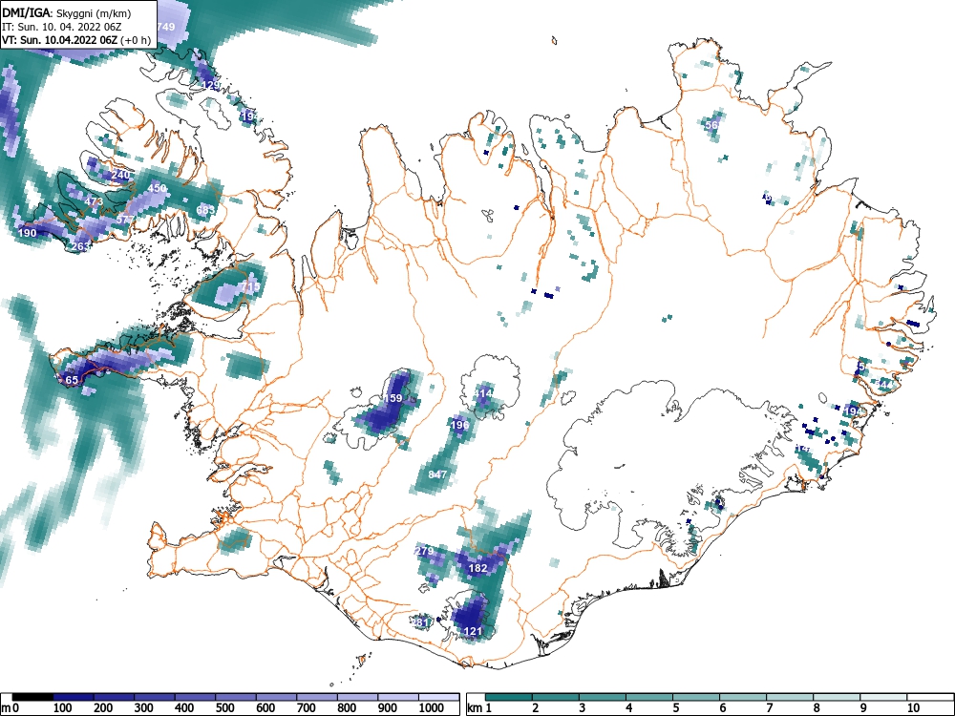Click the map label 182
The height and width of the screenshot is (716, 955).
pyautogui.click(x=478, y=568)
